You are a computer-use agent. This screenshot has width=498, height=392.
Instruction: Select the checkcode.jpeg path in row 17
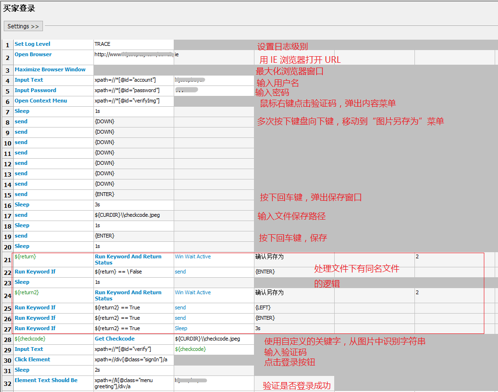[134, 215]
